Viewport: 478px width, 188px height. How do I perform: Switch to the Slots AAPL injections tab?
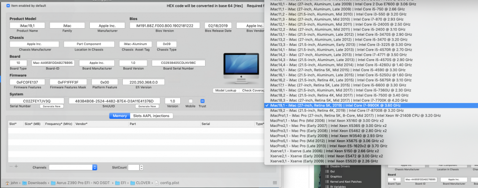(x=151, y=115)
